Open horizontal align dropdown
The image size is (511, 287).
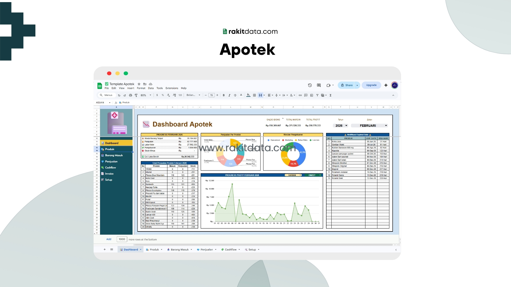pyautogui.click(x=270, y=95)
